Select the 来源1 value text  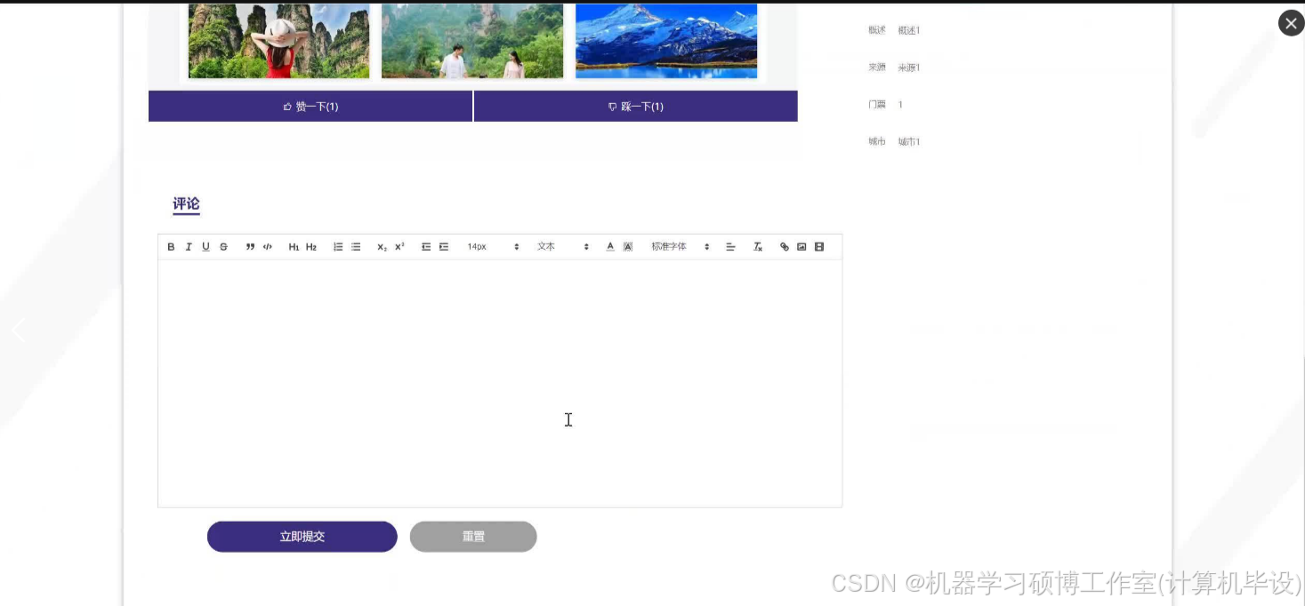[x=909, y=68]
